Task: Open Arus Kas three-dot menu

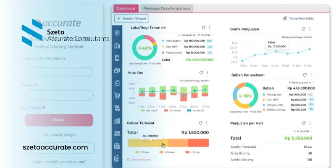Action: pos(207,72)
